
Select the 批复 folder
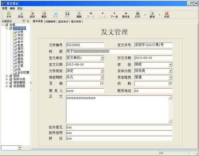point(18,45)
